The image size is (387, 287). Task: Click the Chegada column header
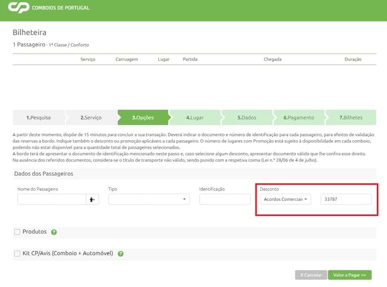point(273,59)
